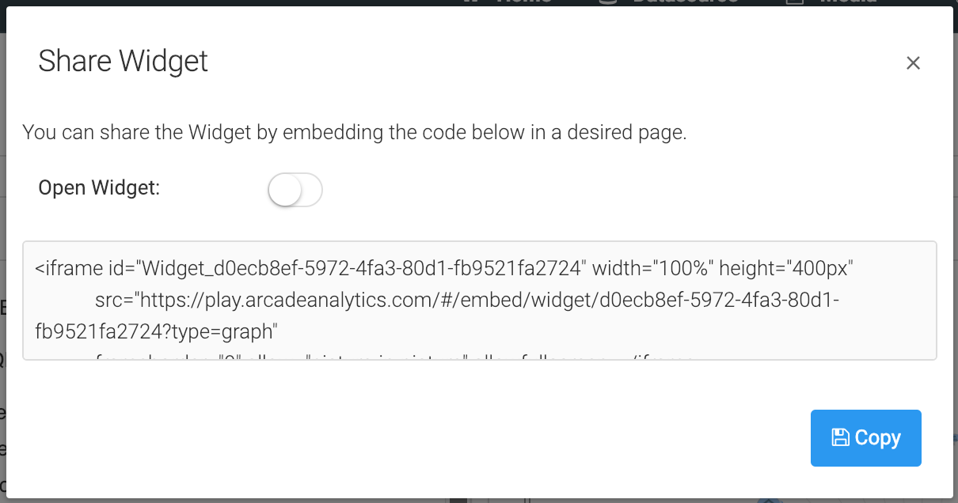958x503 pixels.
Task: Click the embedding instruction sentence
Action: coord(354,132)
